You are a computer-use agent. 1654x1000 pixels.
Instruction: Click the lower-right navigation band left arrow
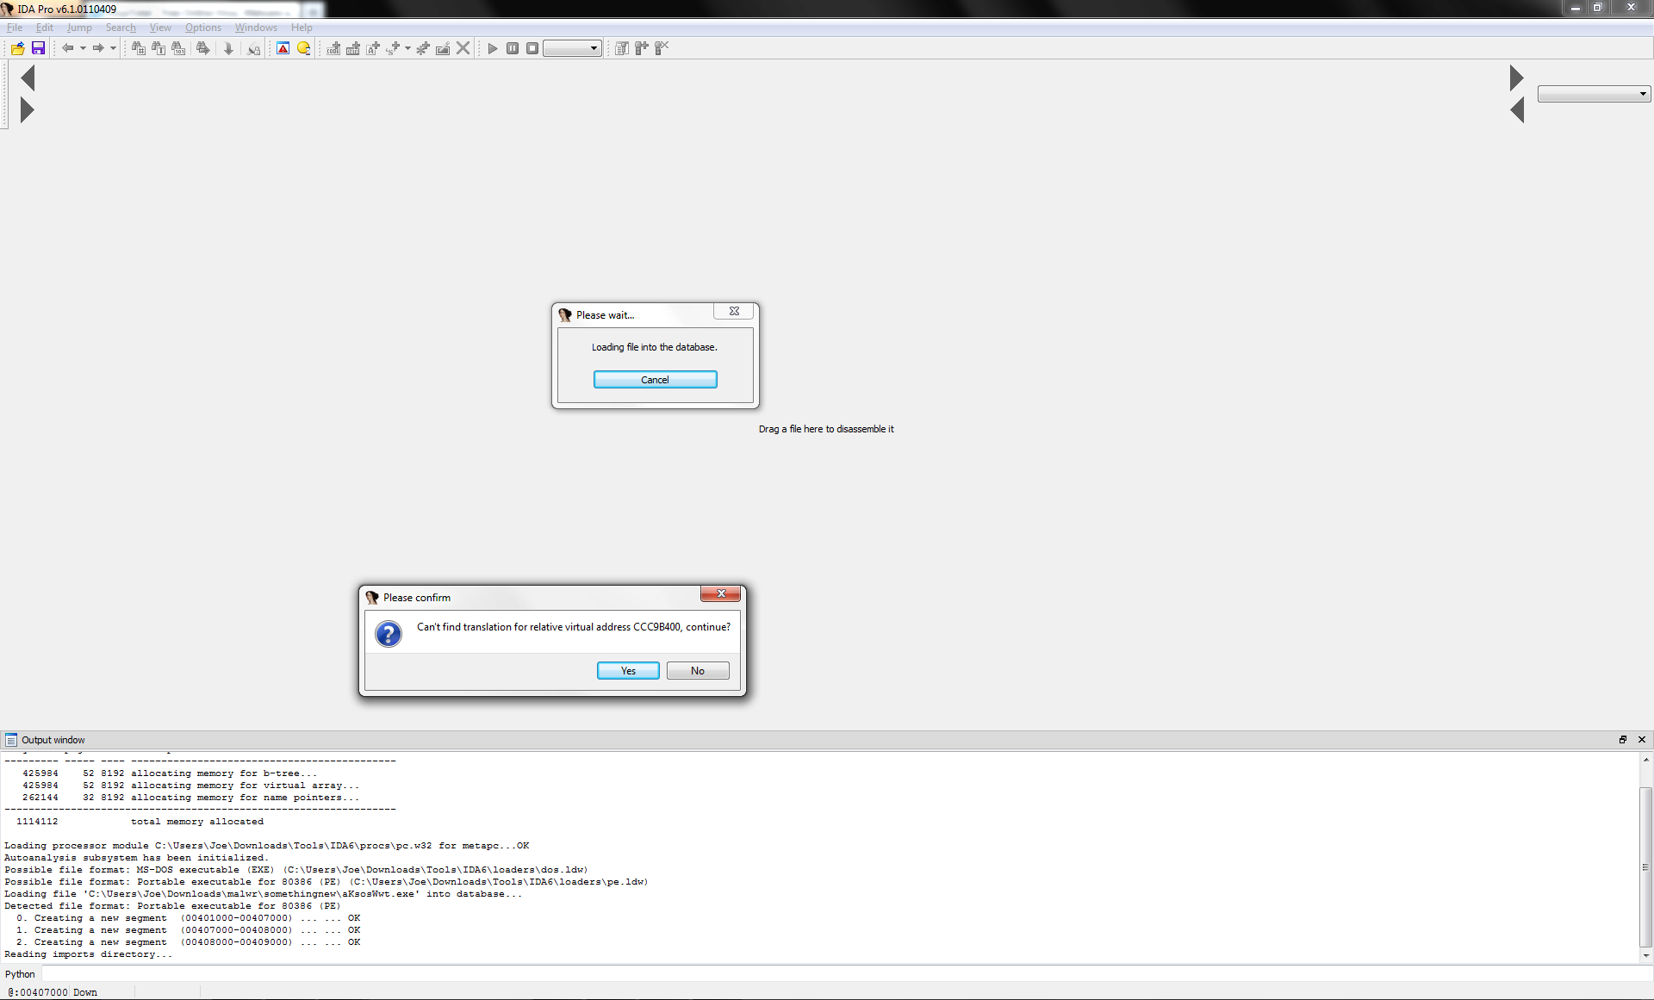pos(1517,110)
